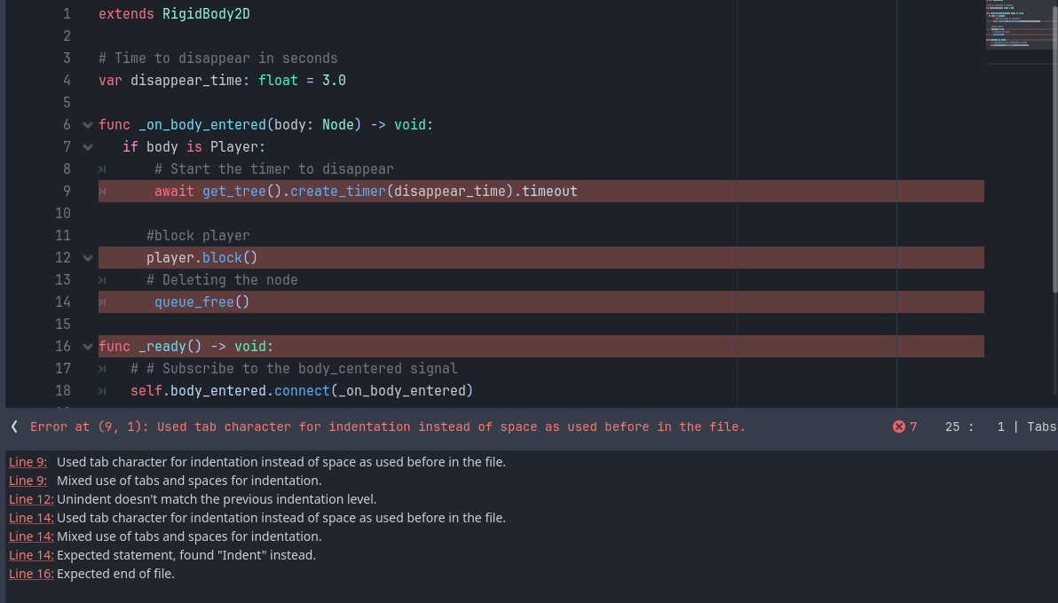
Task: Click 'create_timer' method on line 9
Action: coord(337,192)
